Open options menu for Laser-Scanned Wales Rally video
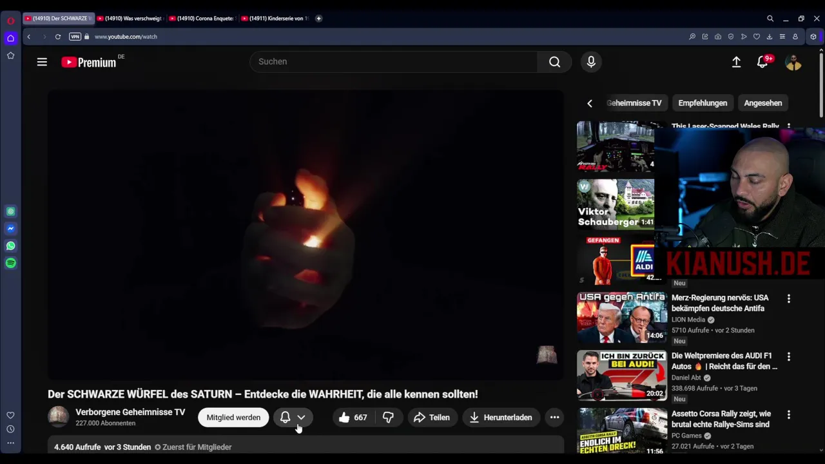This screenshot has height=464, width=825. pyautogui.click(x=788, y=127)
